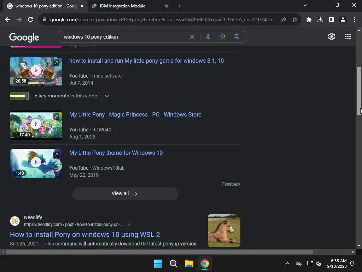Open My Little Pony theme for Windows 10 link

pos(116,153)
